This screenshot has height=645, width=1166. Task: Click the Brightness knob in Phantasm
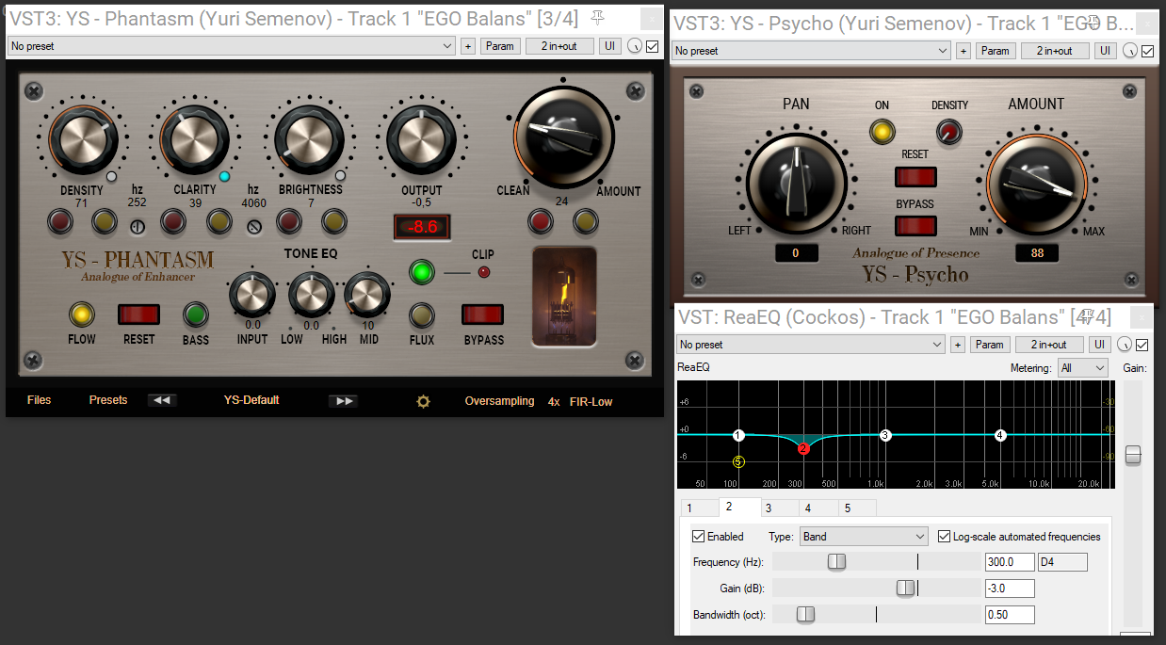(308, 139)
